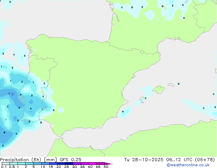Click the "0.5" legend scale label

12,167
